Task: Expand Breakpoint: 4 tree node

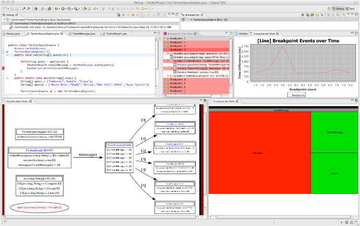Action: (165, 80)
